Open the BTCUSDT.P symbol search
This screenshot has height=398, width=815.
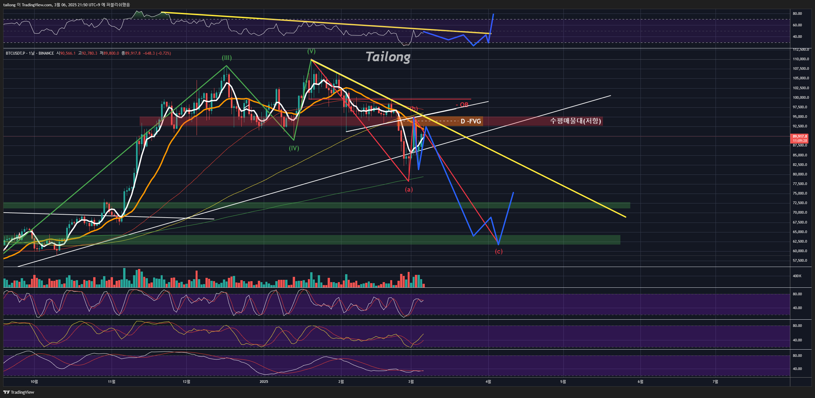point(15,53)
